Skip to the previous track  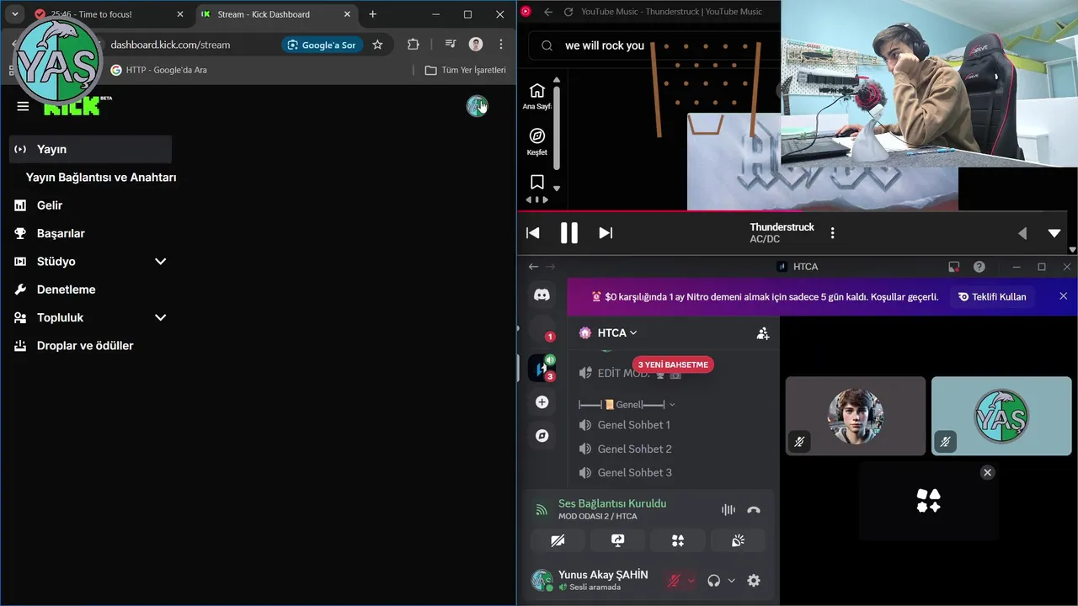pyautogui.click(x=532, y=233)
